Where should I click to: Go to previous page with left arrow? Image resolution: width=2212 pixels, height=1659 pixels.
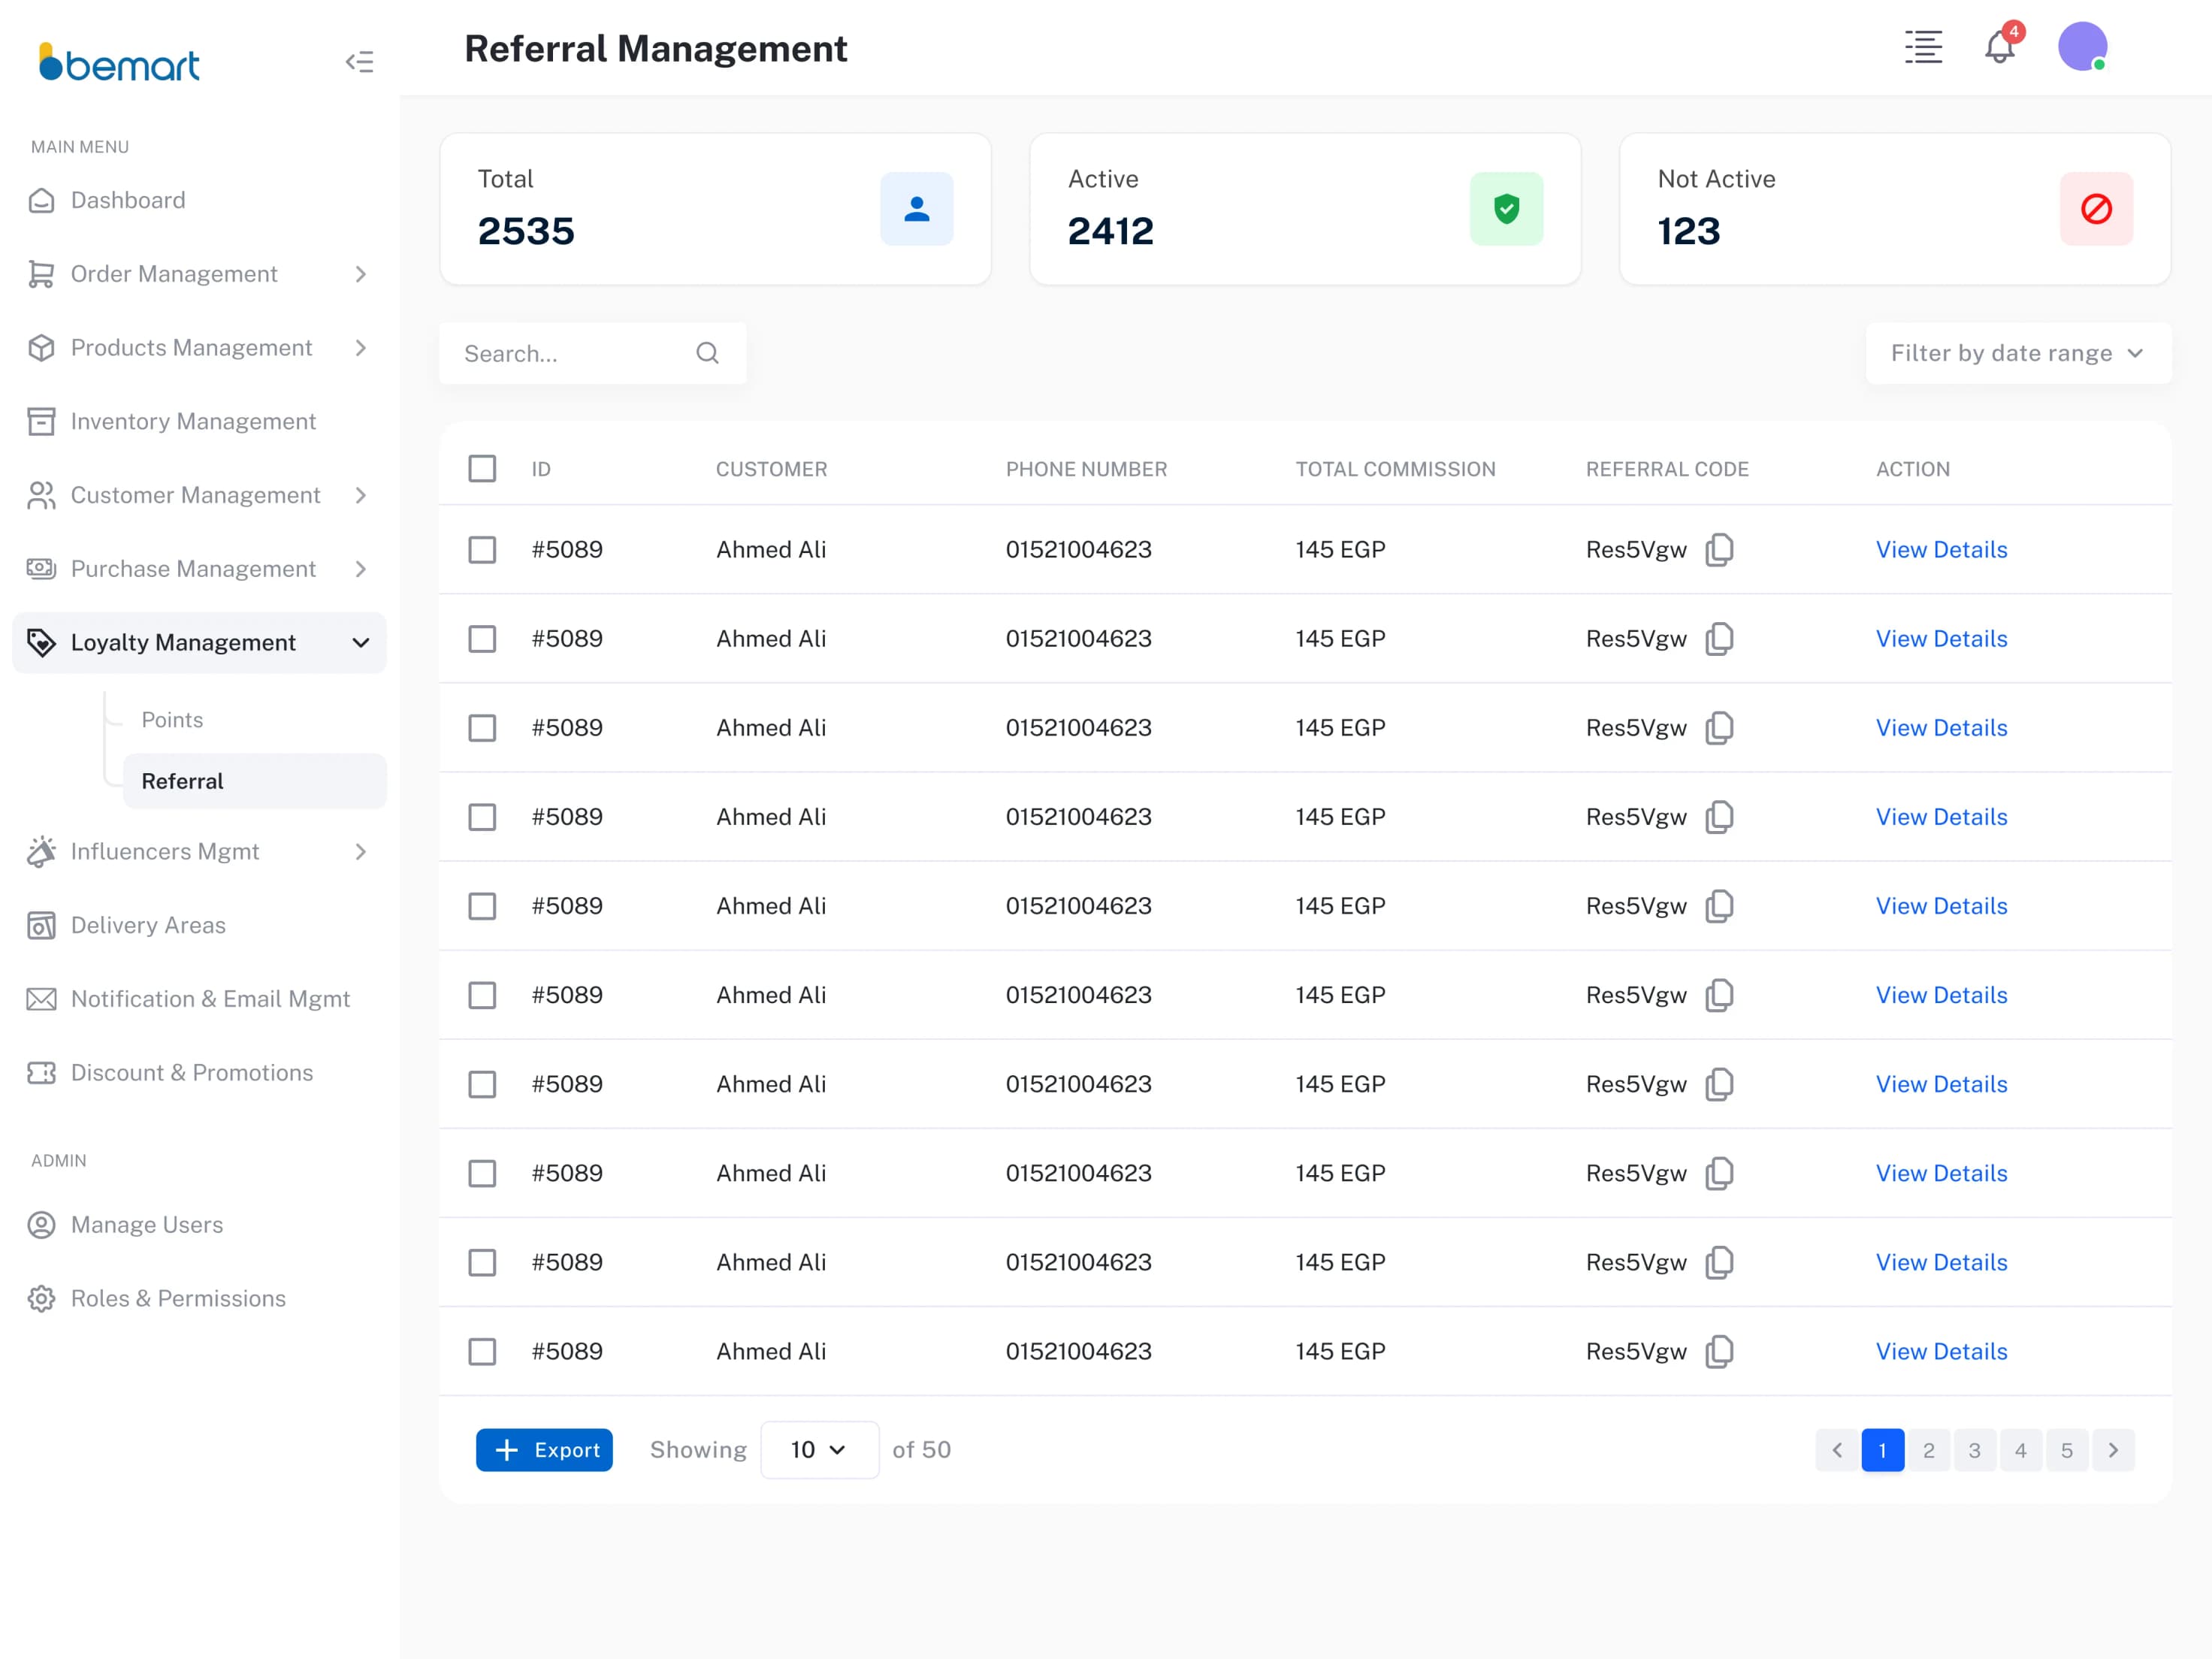pyautogui.click(x=1836, y=1450)
